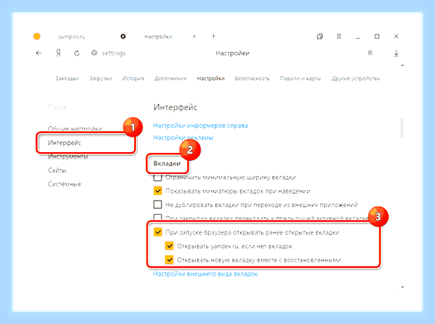435x324 pixels.
Task: Open Настройки информеров справа link
Action: (201, 126)
